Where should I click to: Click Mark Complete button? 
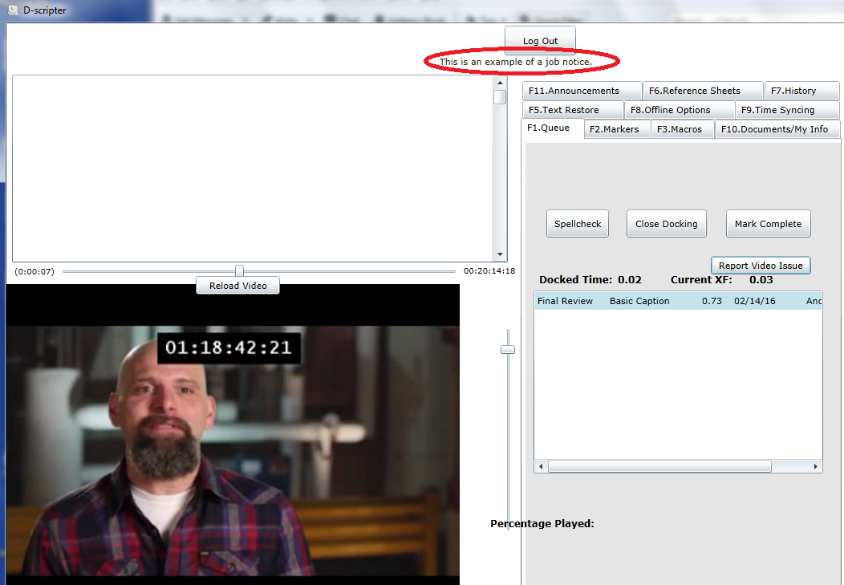click(x=768, y=224)
